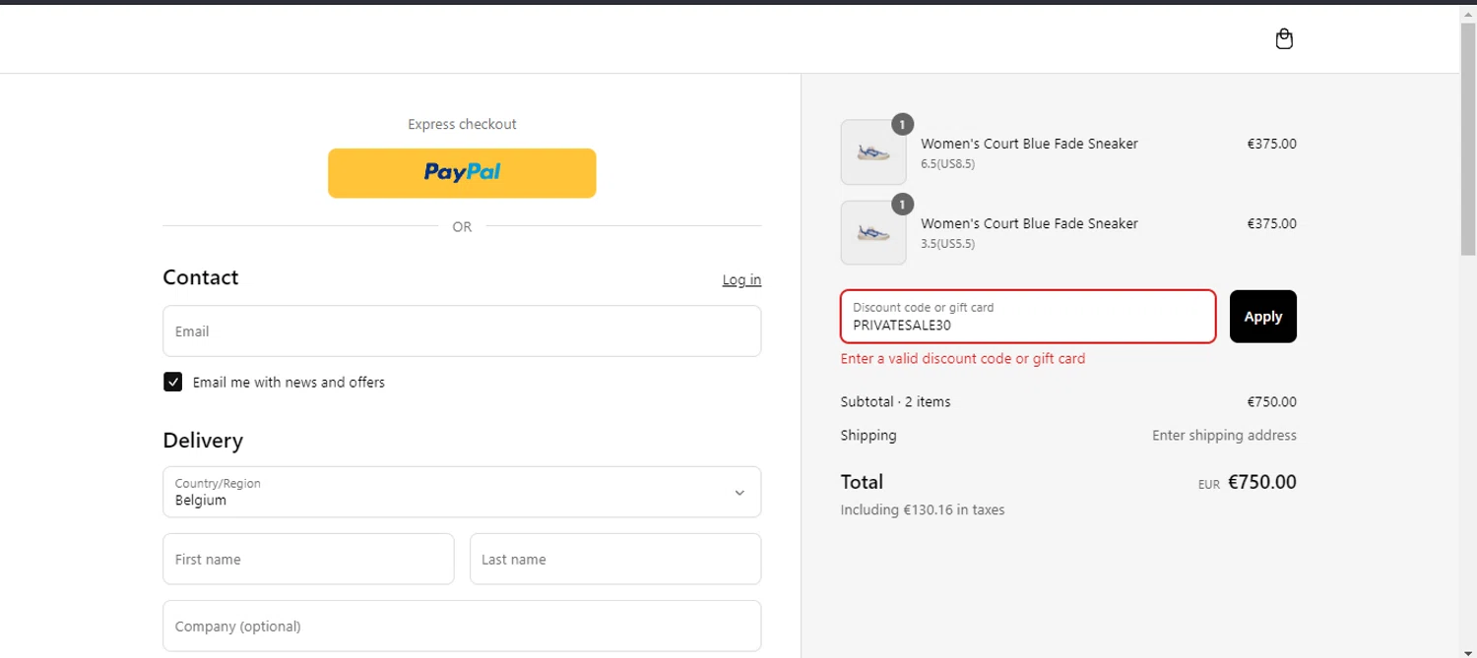The height and width of the screenshot is (658, 1477).
Task: Click the 'Express checkout' heading
Action: click(462, 125)
